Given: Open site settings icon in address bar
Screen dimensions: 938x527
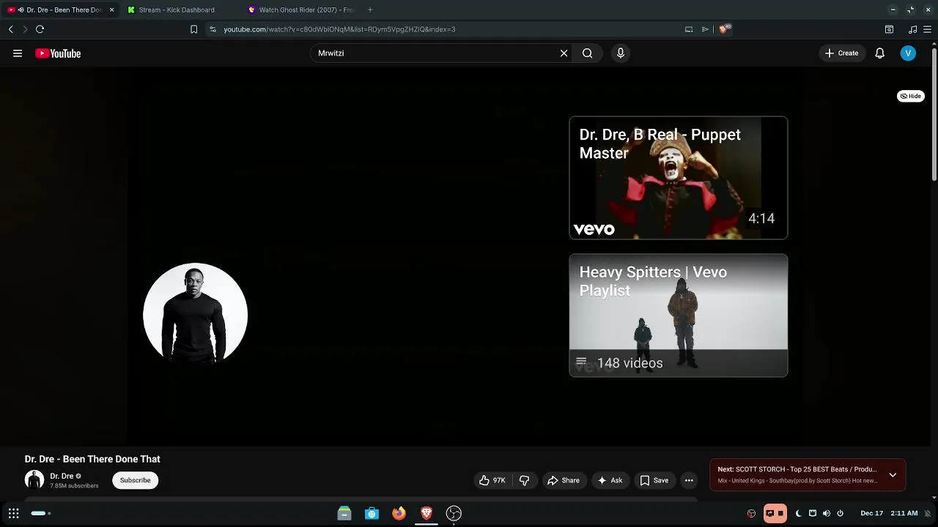Looking at the screenshot, I should 213,29.
